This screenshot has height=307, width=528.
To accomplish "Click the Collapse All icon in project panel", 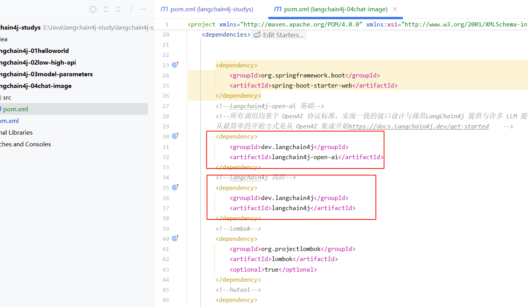I will (x=118, y=9).
